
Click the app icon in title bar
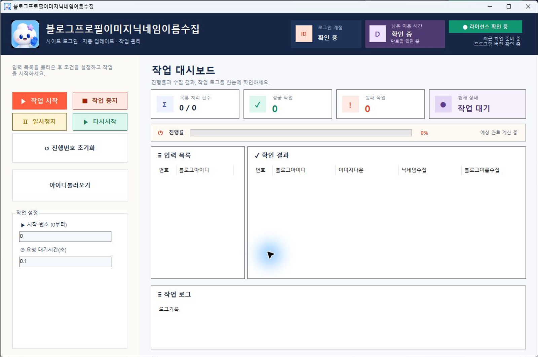pos(7,6)
